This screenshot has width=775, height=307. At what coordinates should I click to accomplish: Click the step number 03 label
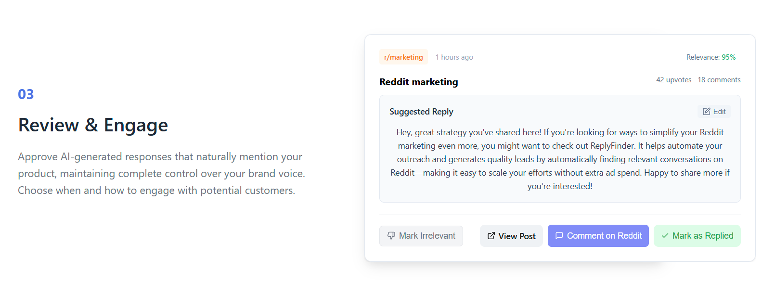tap(26, 94)
